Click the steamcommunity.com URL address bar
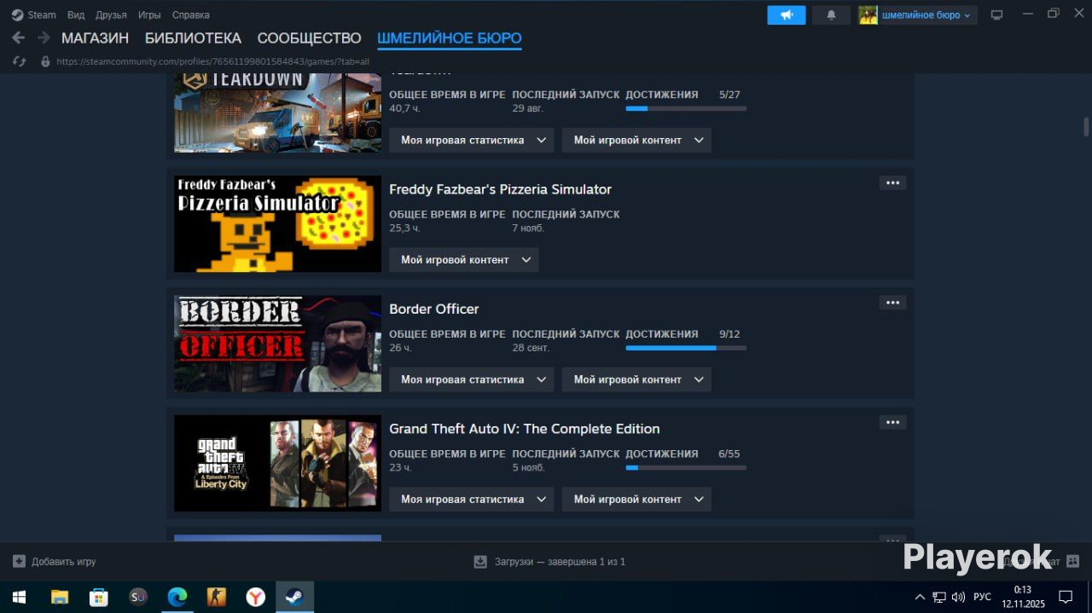Viewport: 1092px width, 613px height. point(212,61)
